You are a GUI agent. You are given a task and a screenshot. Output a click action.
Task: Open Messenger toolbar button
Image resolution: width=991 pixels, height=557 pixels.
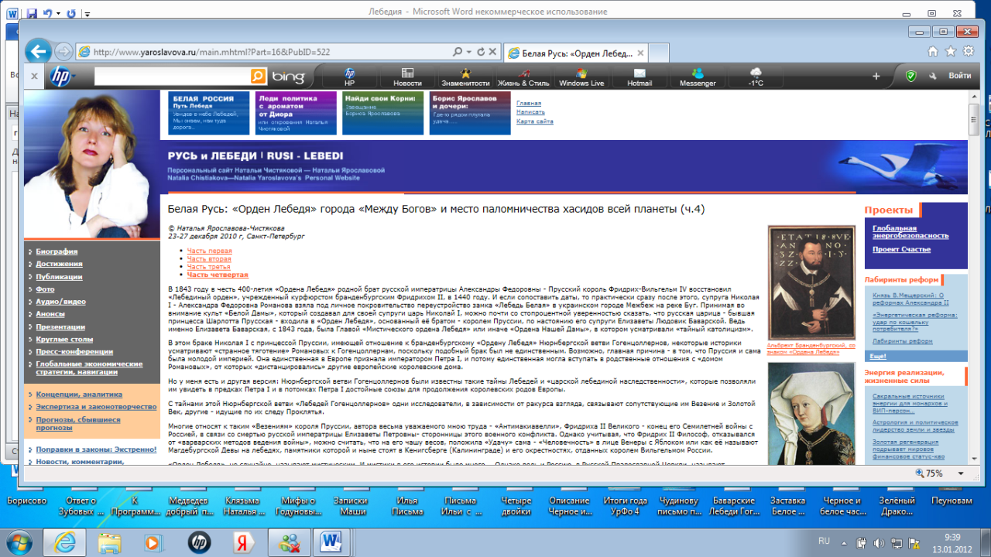tap(698, 76)
